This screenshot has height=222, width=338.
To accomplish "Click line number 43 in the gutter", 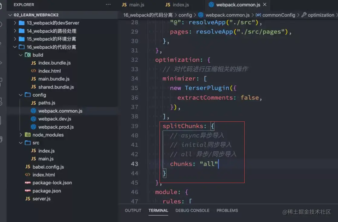I will point(134,164).
